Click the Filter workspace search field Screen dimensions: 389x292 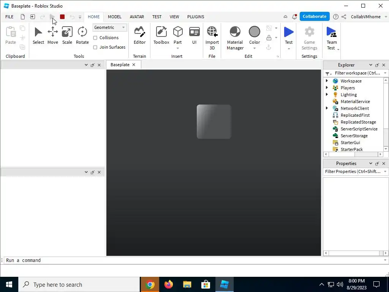[x=357, y=73]
